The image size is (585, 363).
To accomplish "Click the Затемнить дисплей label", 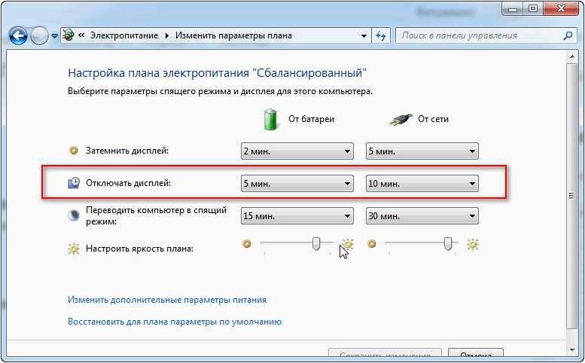I will (127, 151).
